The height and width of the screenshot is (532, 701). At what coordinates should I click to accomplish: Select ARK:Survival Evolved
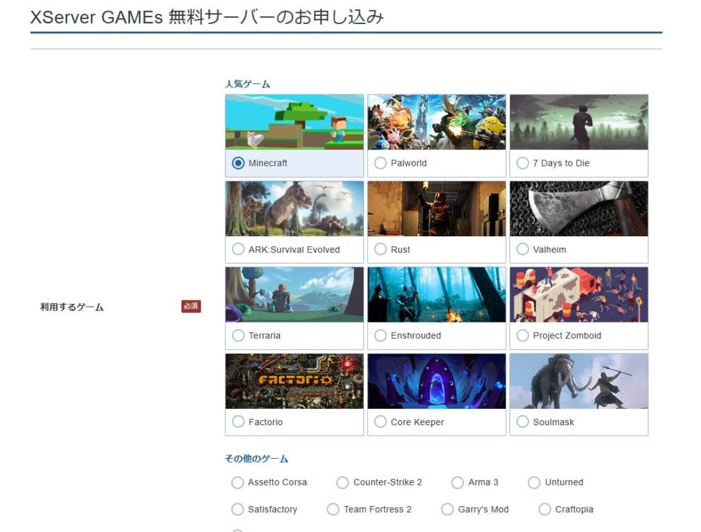[238, 249]
